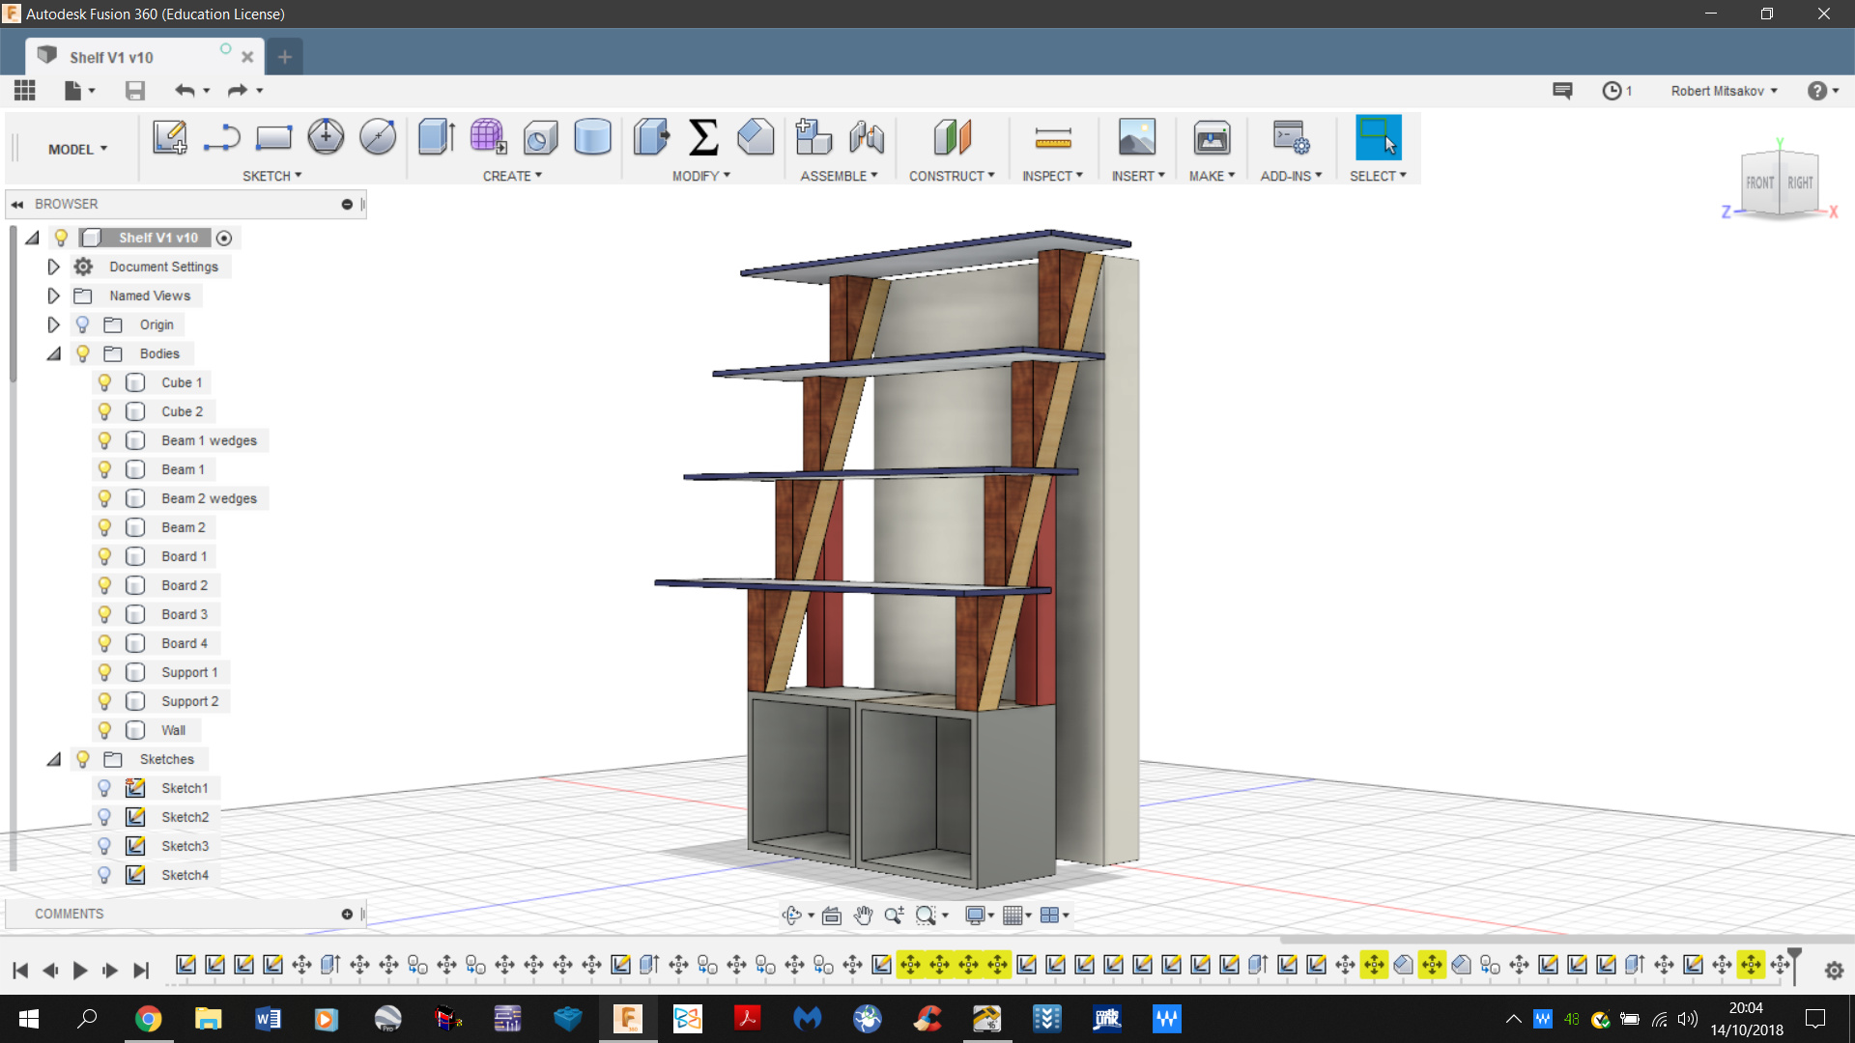Click the RIGHT face of ViewCube
1855x1043 pixels.
pyautogui.click(x=1800, y=183)
